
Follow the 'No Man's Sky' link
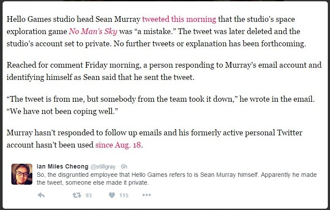(x=93, y=31)
